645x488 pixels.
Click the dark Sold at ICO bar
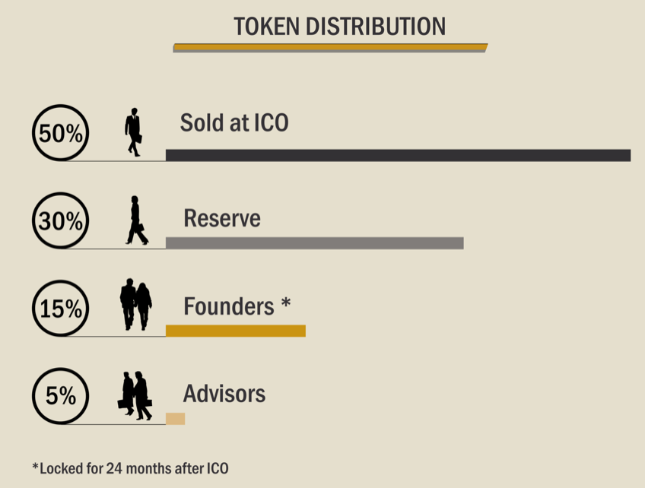[x=399, y=155]
